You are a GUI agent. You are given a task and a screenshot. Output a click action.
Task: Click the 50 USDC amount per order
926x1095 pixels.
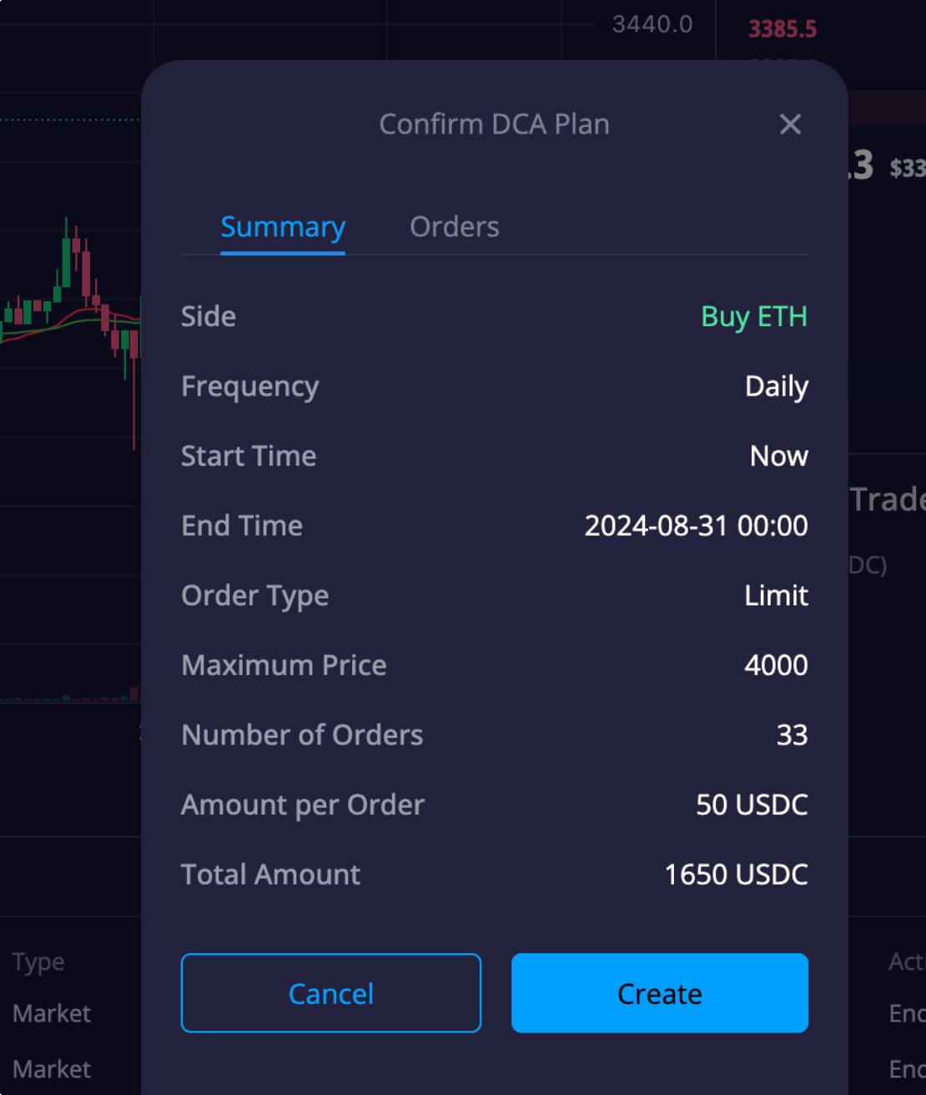click(752, 805)
